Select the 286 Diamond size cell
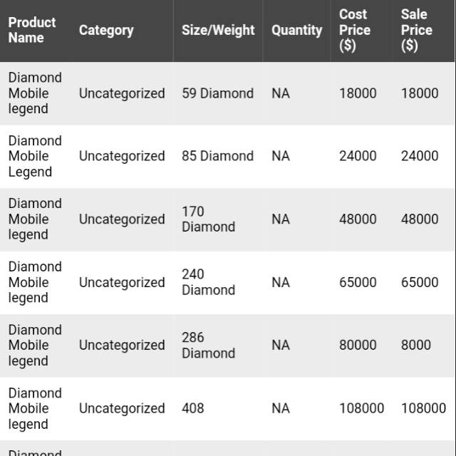The width and height of the screenshot is (456, 456). pos(208,345)
